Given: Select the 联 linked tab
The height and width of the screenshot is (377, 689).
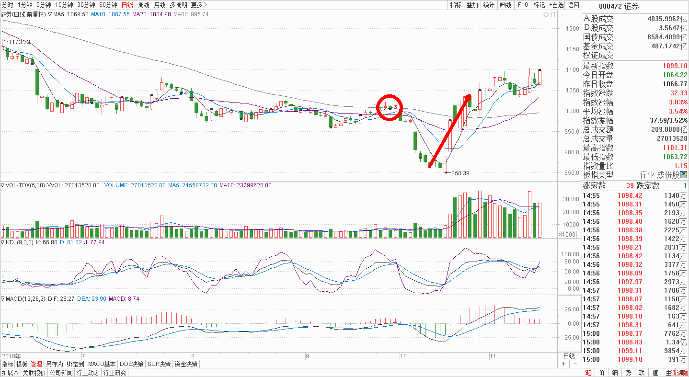Looking at the screenshot, I should [x=642, y=373].
